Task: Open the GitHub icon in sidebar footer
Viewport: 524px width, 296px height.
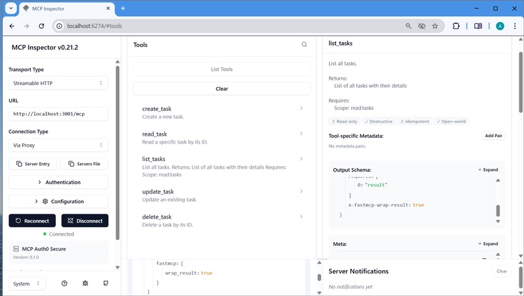Action: 105,283
